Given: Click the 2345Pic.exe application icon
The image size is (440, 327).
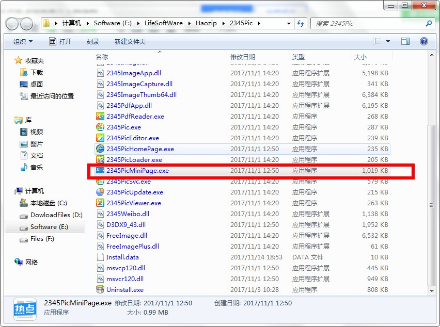Looking at the screenshot, I should tap(100, 127).
